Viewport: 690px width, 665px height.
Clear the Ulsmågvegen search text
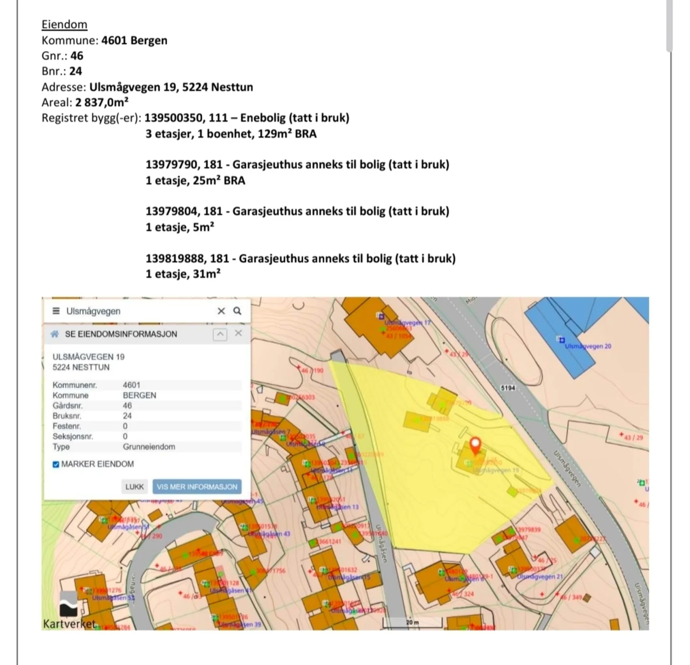pyautogui.click(x=221, y=311)
